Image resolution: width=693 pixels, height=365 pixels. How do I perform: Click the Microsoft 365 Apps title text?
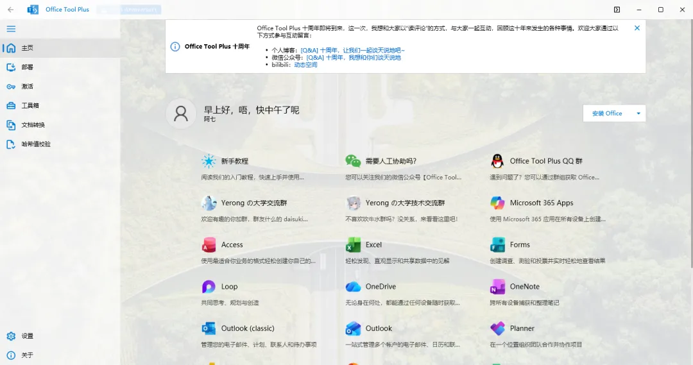[542, 203]
